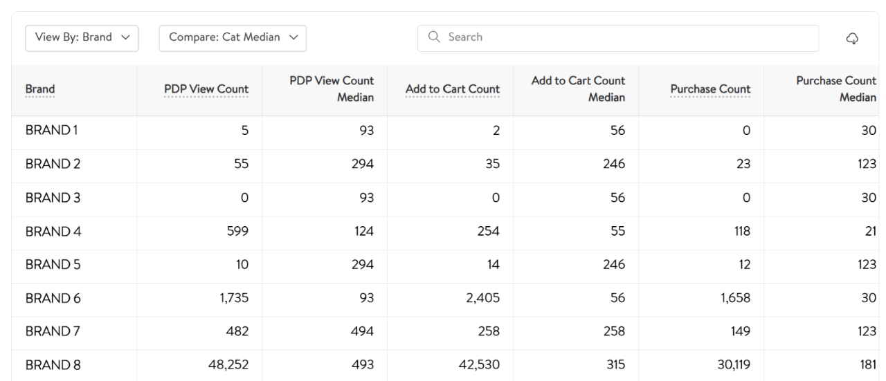Expand the Compare: Cat Median dropdown
The image size is (886, 381).
(233, 38)
